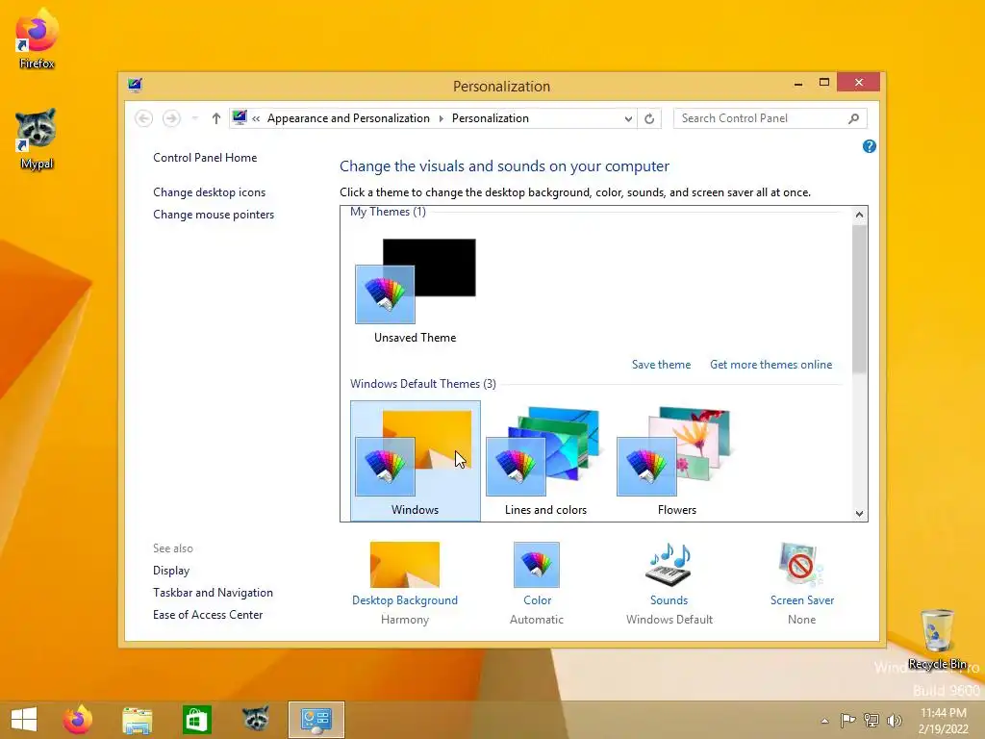Go up one level with the Up arrow
This screenshot has height=739, width=985.
tap(216, 118)
